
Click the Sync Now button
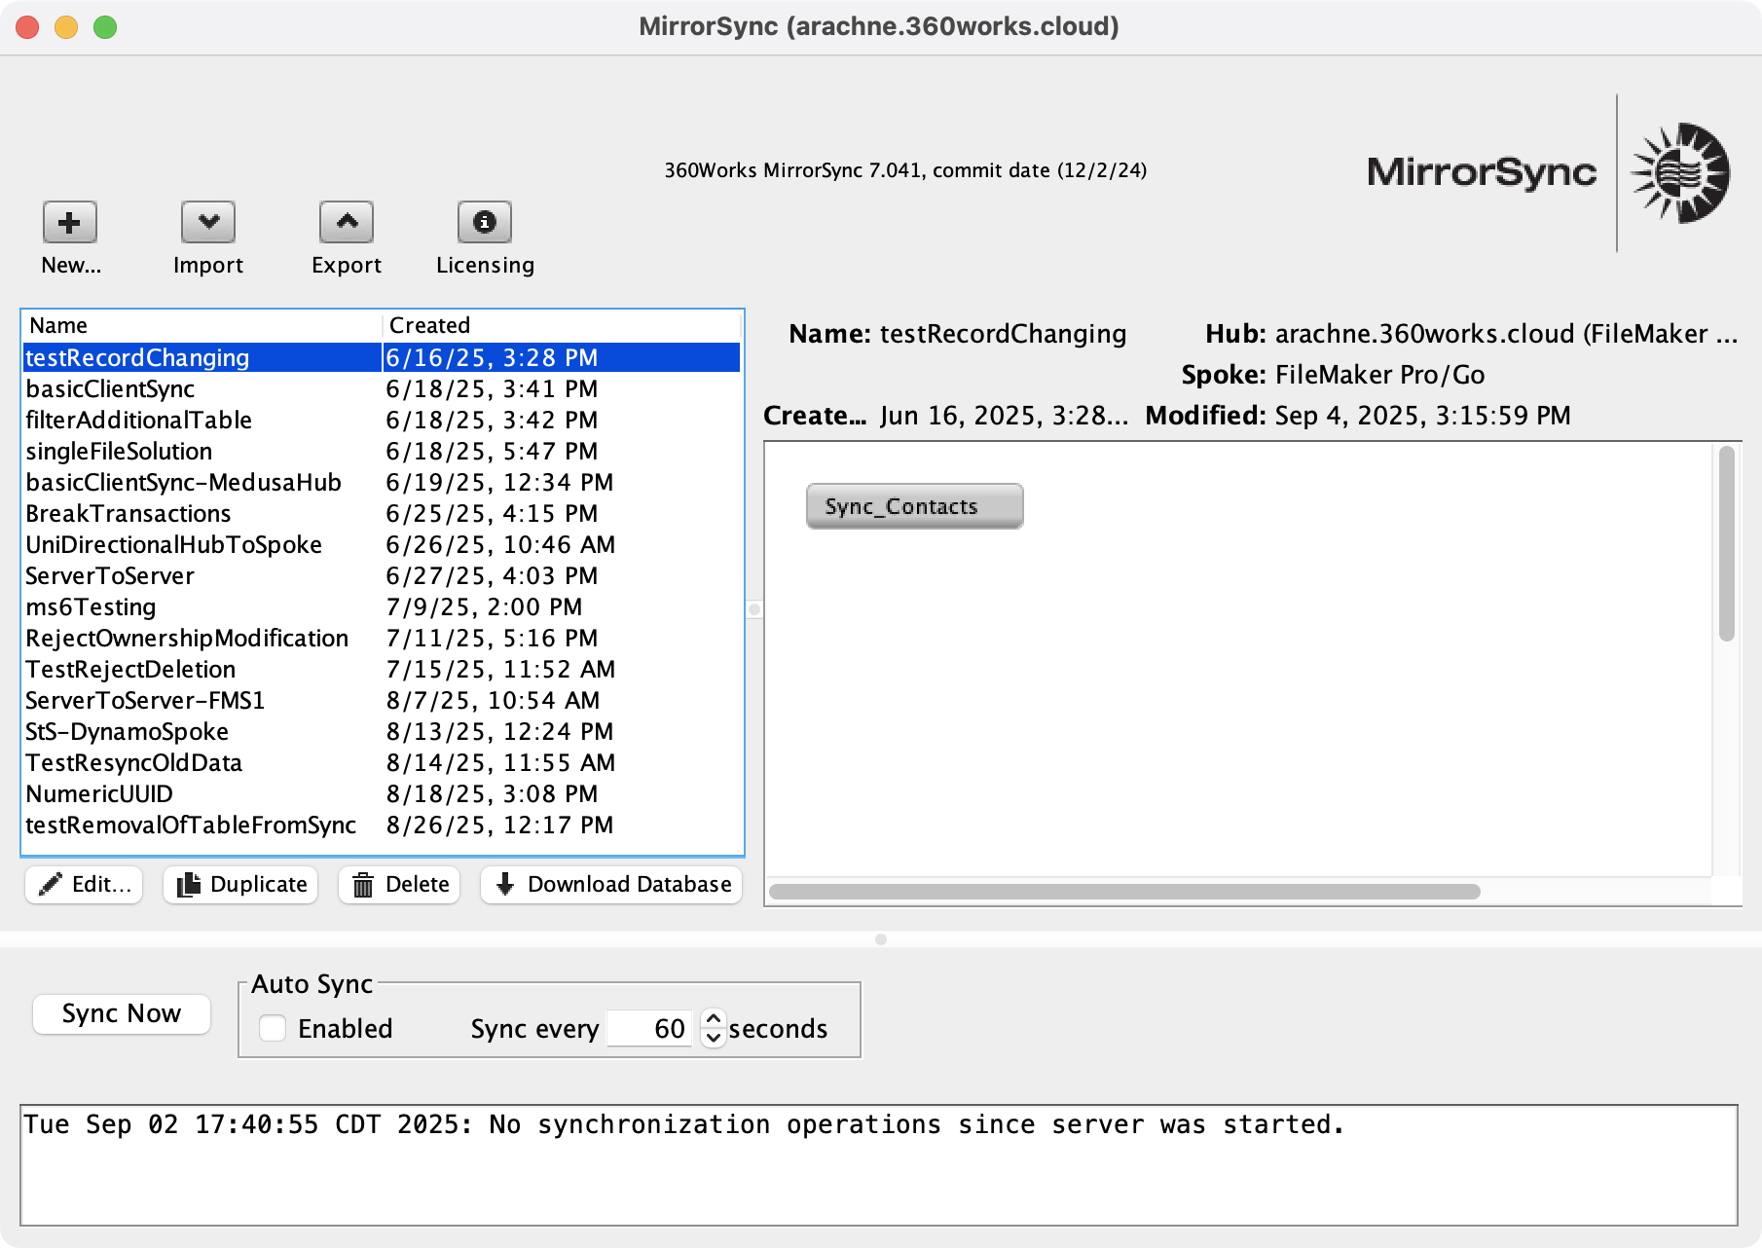[122, 1013]
